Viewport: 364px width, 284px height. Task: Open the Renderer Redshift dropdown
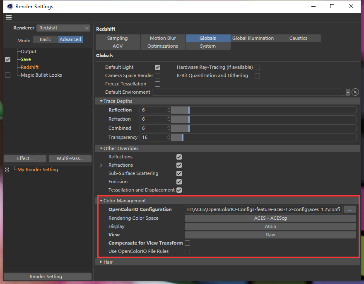coord(63,28)
